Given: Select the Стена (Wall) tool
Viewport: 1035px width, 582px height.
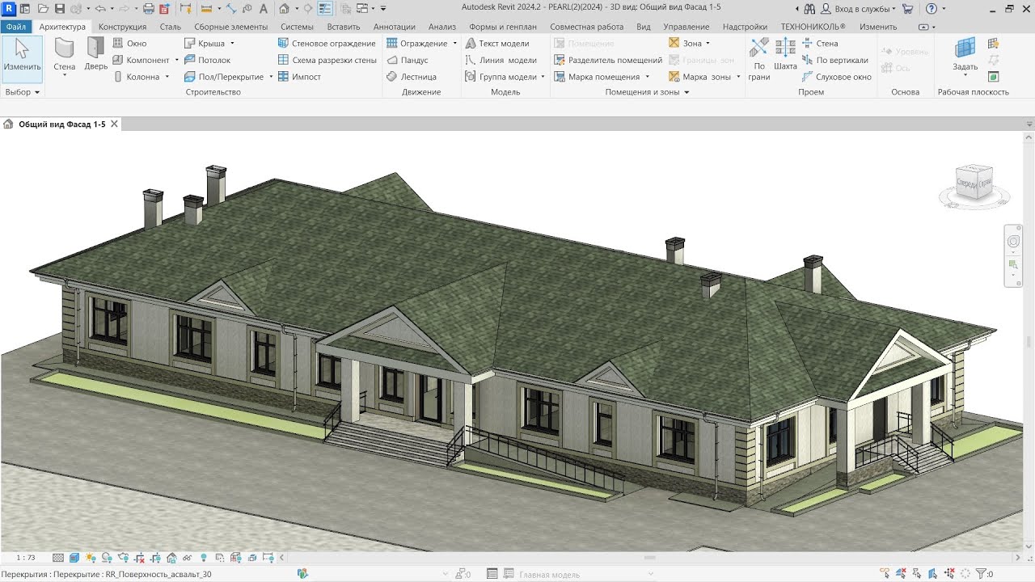Looking at the screenshot, I should tap(65, 57).
